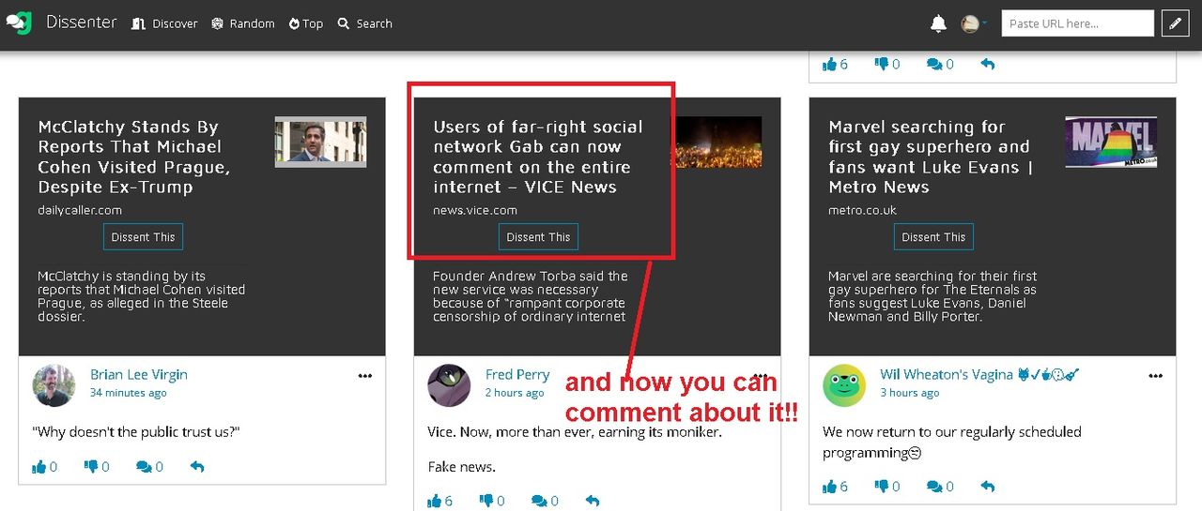Click news.vice.com source link
This screenshot has width=1202, height=511.
pos(475,210)
